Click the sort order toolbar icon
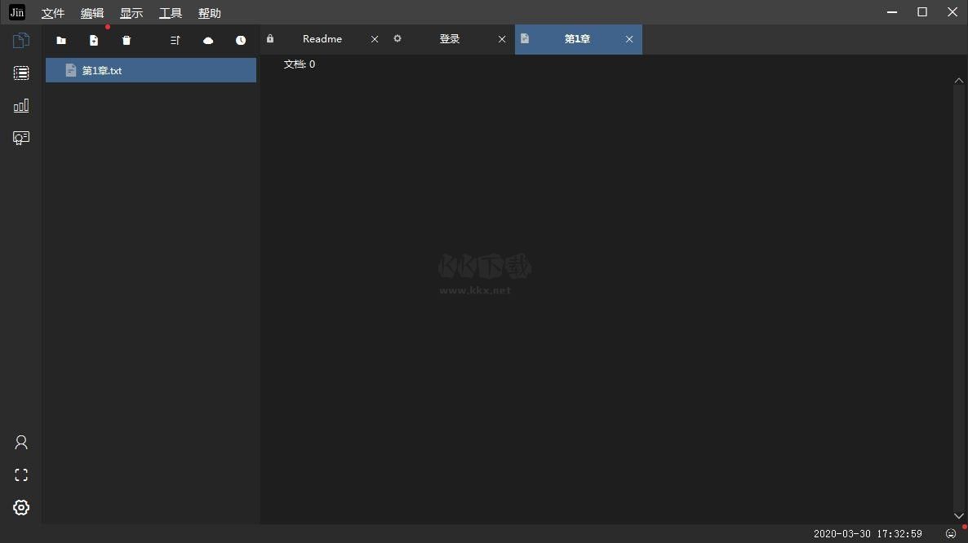Screen dimensions: 968x543 (175, 40)
